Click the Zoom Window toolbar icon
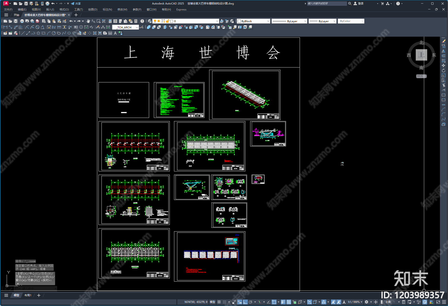The width and height of the screenshot is (448, 306). click(x=99, y=21)
